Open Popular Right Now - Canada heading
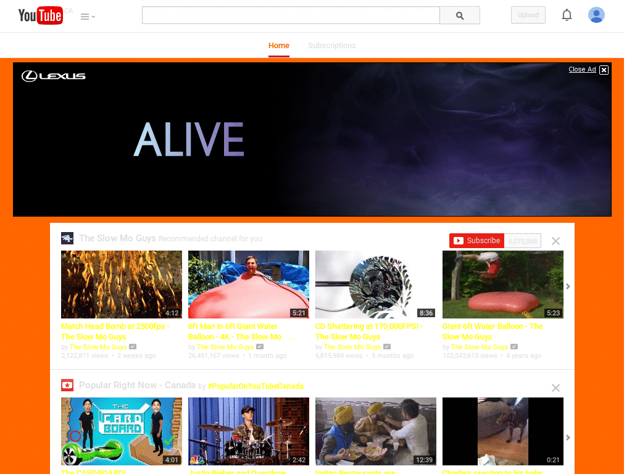Viewport: 632px width, 474px height. (x=137, y=385)
